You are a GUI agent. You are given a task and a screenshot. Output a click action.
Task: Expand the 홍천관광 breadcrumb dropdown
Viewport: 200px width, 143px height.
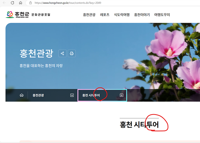point(53,95)
